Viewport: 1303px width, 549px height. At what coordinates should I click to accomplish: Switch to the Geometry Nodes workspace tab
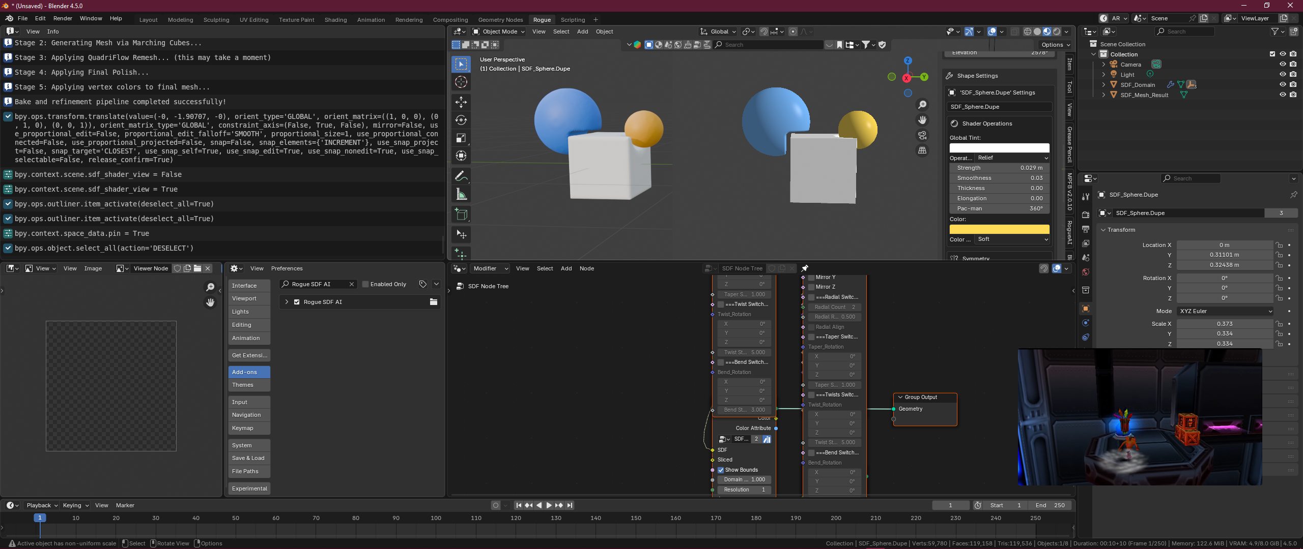(x=500, y=20)
